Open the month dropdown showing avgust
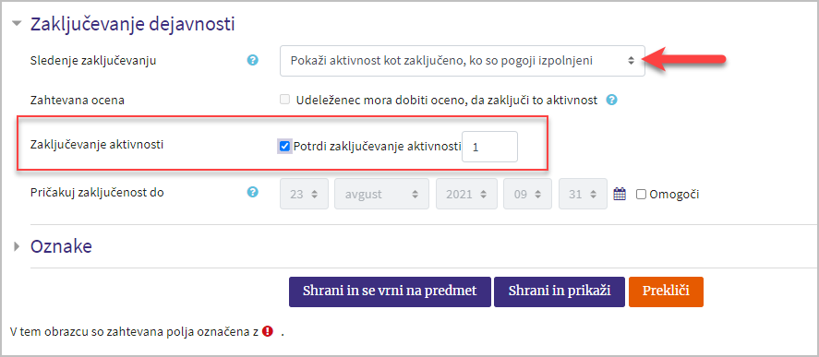 [x=381, y=194]
